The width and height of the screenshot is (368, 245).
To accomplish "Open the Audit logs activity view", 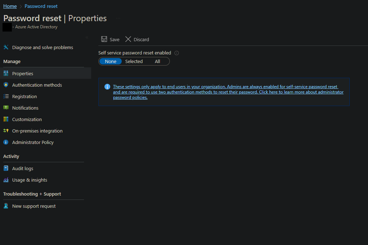I will click(23, 168).
